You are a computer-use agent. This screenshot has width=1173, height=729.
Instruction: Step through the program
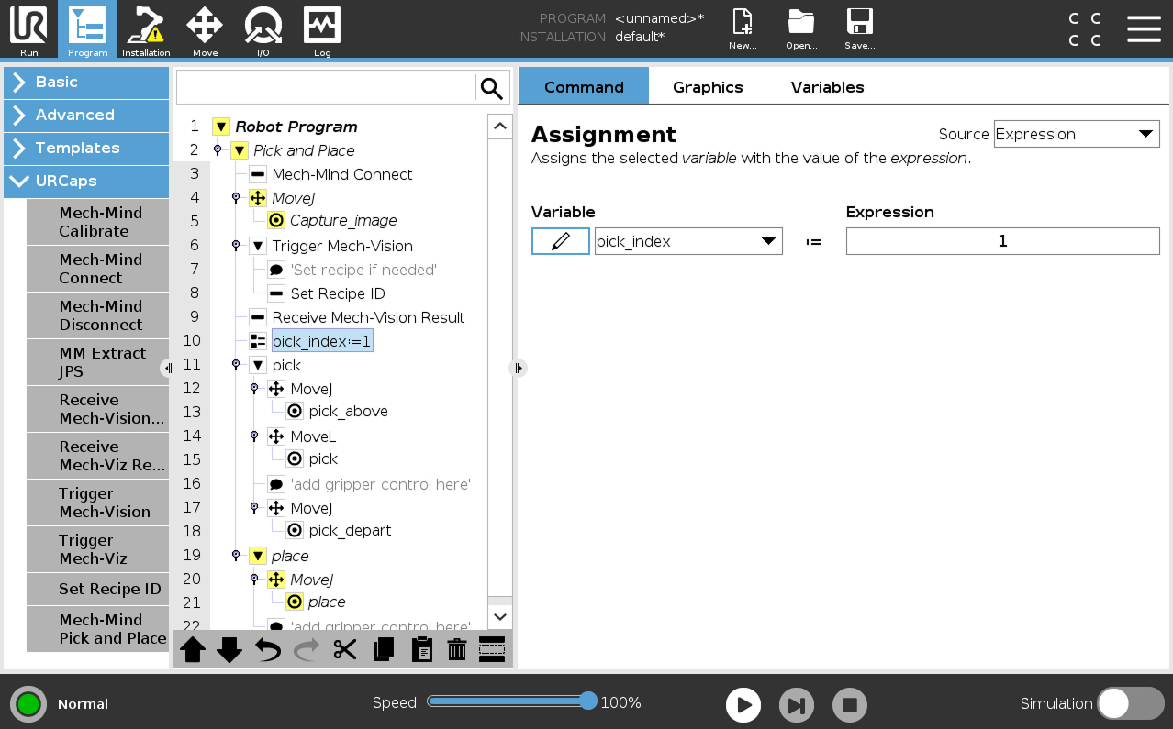(797, 705)
